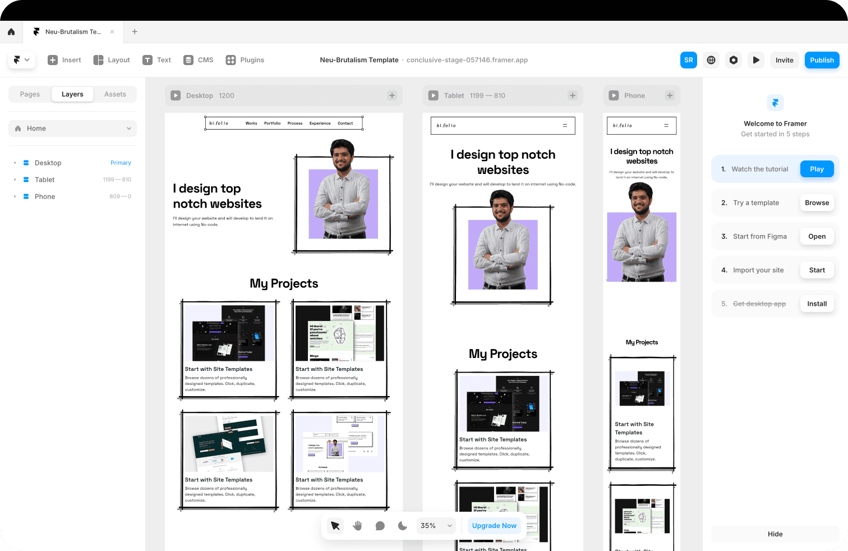848x551 pixels.
Task: Open Start from Figma
Action: 817,236
